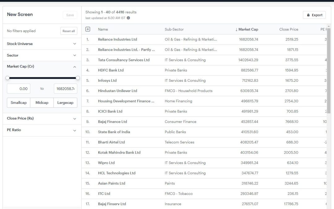The height and width of the screenshot is (209, 334).
Task: Open Reliance Industries Ltd. - Partly row
Action: 126,50
